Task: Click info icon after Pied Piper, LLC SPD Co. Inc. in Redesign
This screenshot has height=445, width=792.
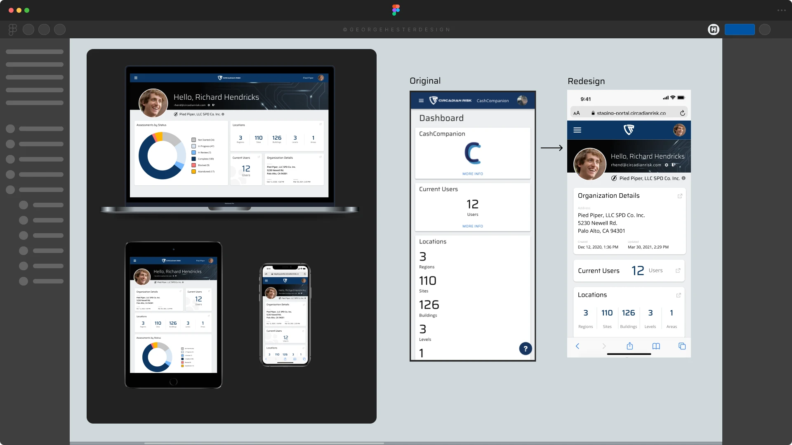Action: pos(684,178)
